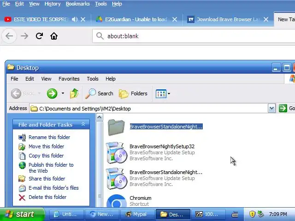Open the Explorer File menu
The image size is (295, 221).
(x=14, y=79)
